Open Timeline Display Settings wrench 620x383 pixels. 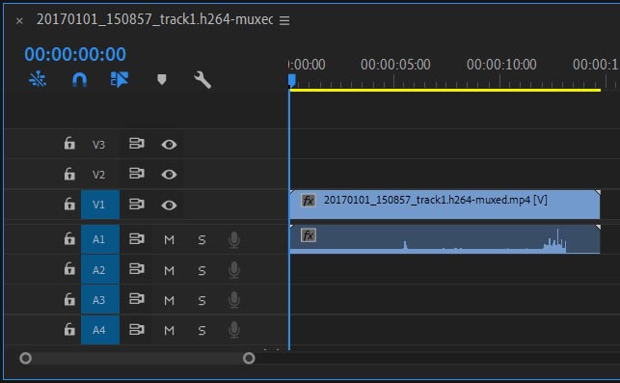202,80
